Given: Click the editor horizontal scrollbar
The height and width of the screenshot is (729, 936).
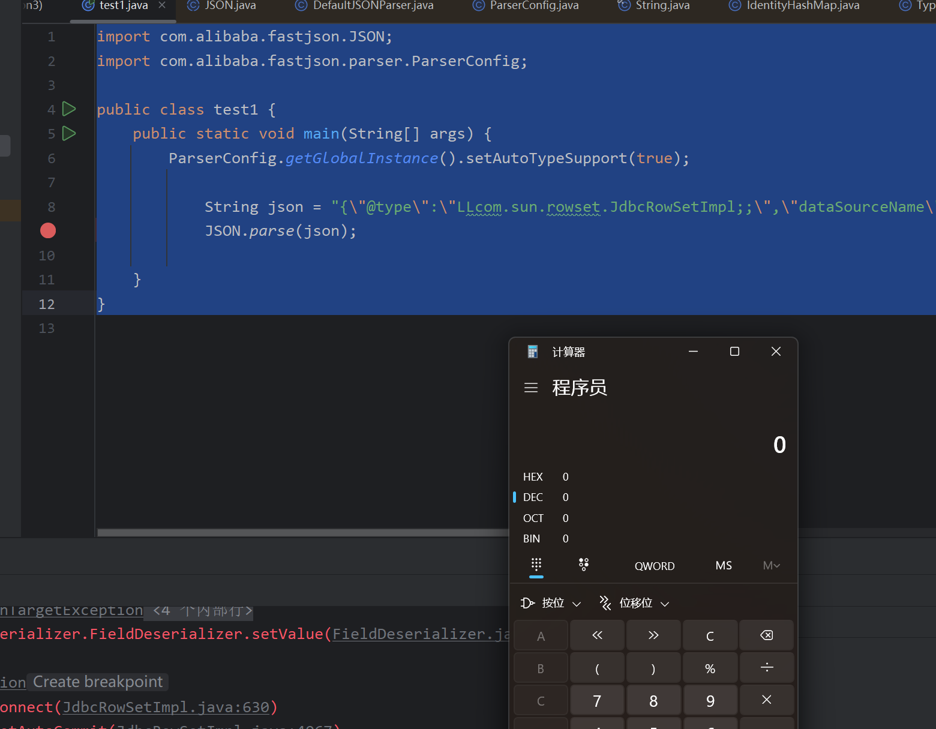Looking at the screenshot, I should 300,532.
